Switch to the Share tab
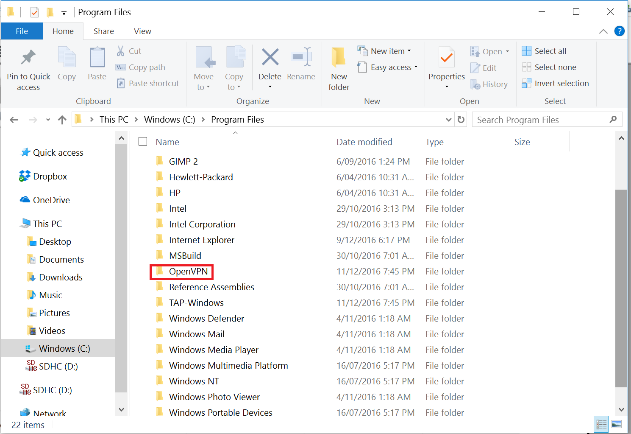 [104, 31]
